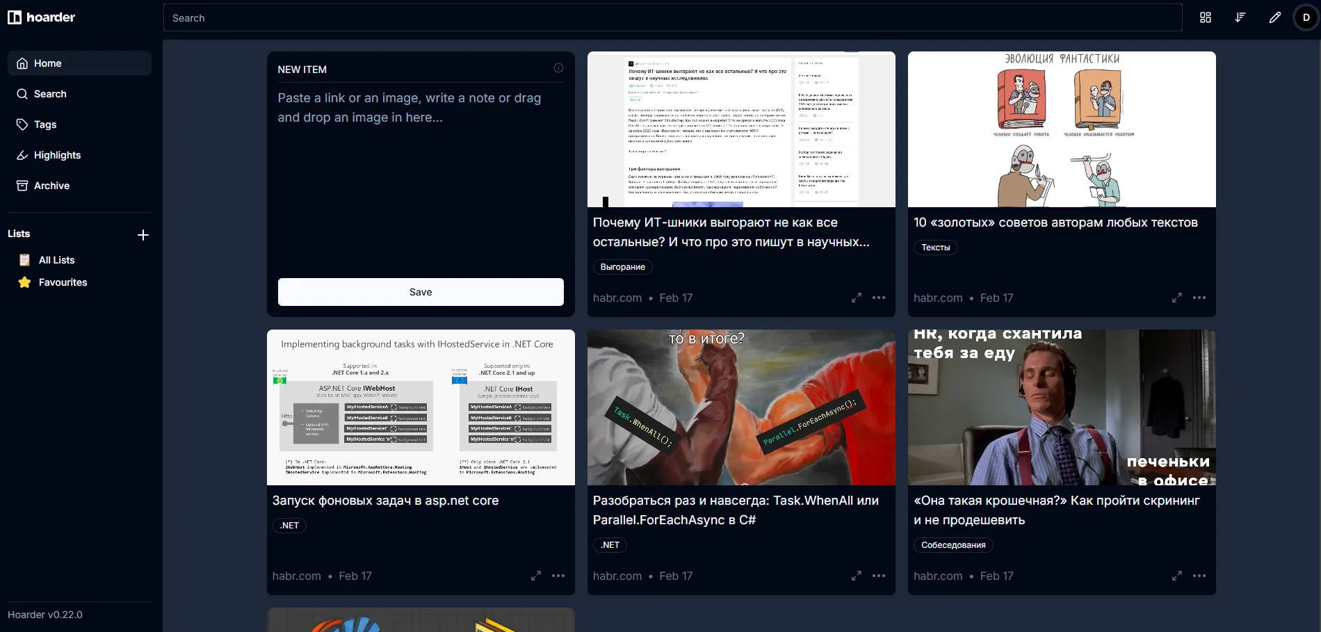Click the info icon in New Item card
1321x632 pixels.
[558, 68]
